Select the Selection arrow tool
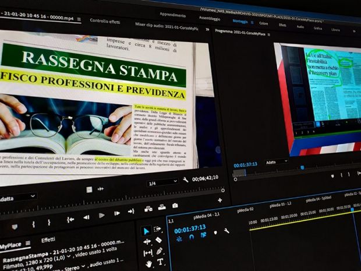Image resolution: width=361 pixels, height=271 pixels. [x=146, y=231]
